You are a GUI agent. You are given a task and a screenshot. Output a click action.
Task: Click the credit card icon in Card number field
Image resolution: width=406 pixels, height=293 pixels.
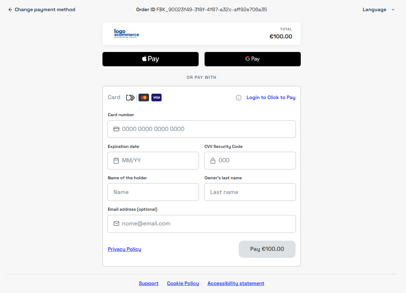(116, 129)
